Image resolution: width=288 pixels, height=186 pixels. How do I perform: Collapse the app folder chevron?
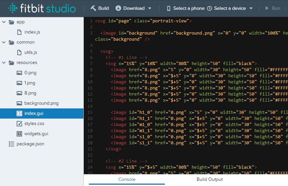4,22
